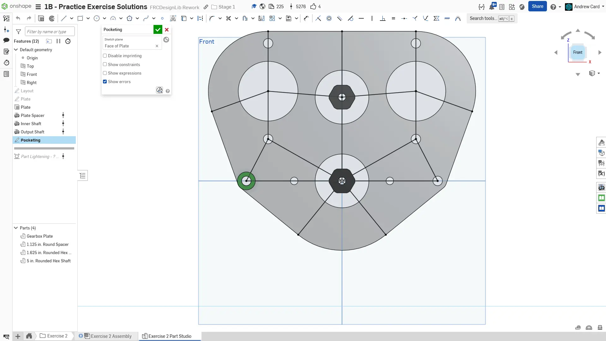
Task: Open the notifications bell
Action: 492,7
